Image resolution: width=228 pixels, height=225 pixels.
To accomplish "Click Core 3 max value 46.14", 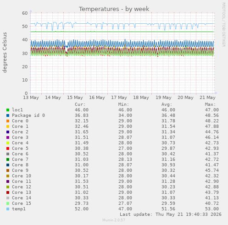I will click(212, 137).
